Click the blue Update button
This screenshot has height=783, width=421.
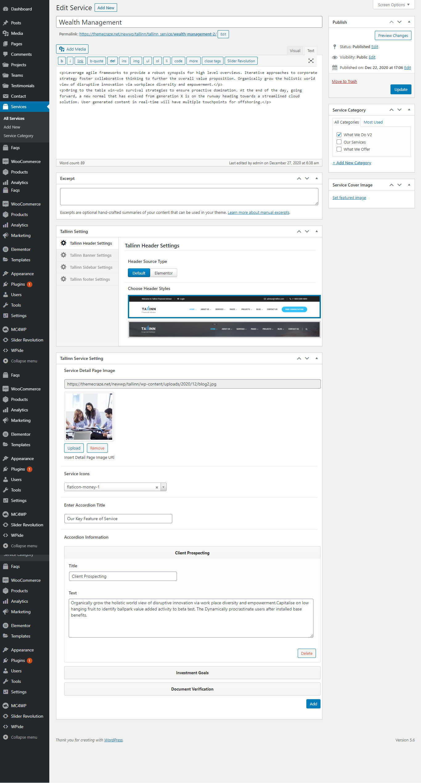click(x=401, y=89)
